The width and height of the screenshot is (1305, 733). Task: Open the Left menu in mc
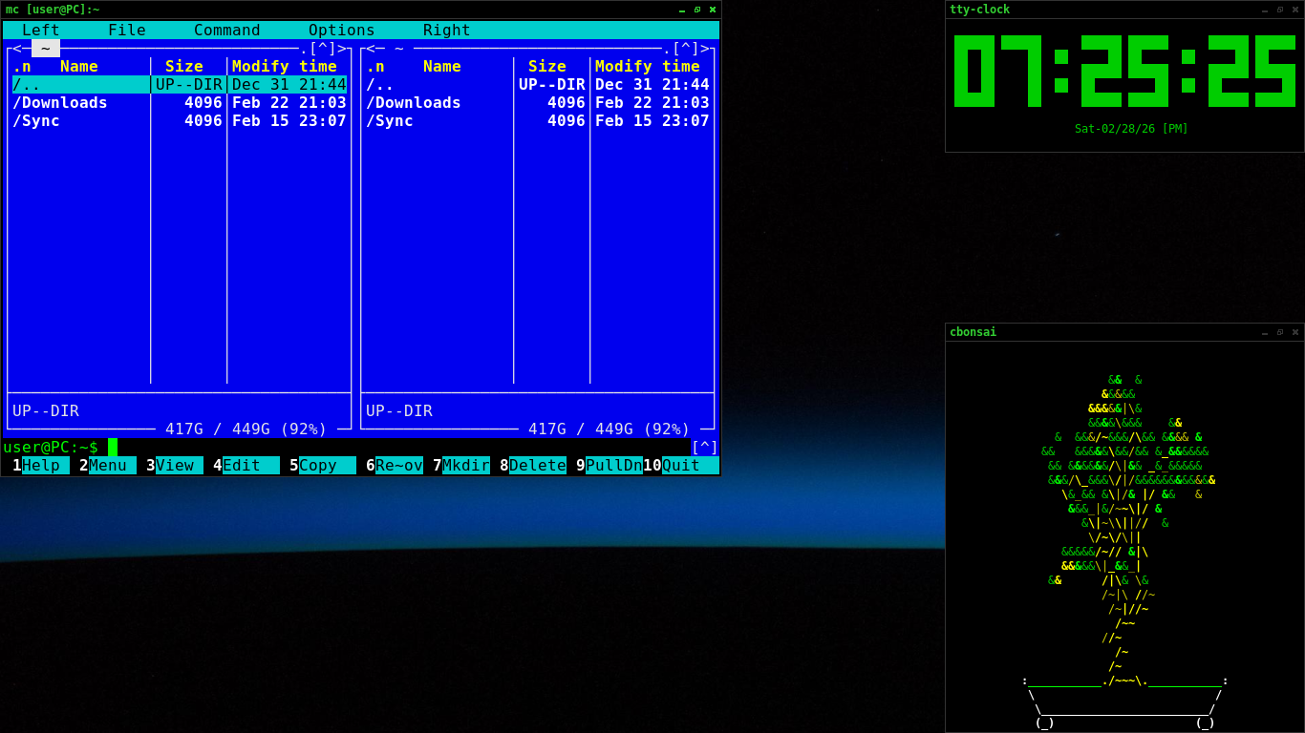(41, 31)
